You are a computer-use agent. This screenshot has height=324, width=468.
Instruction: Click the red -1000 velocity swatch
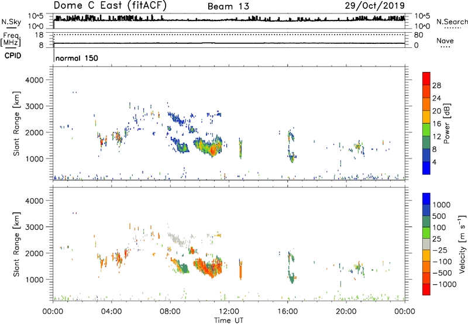pos(426,289)
